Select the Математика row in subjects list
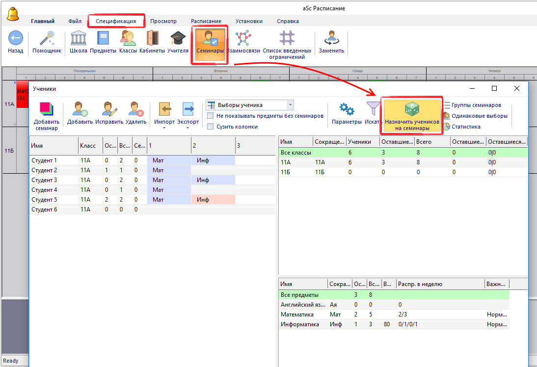Viewport: 537px width, 367px height. click(x=297, y=315)
